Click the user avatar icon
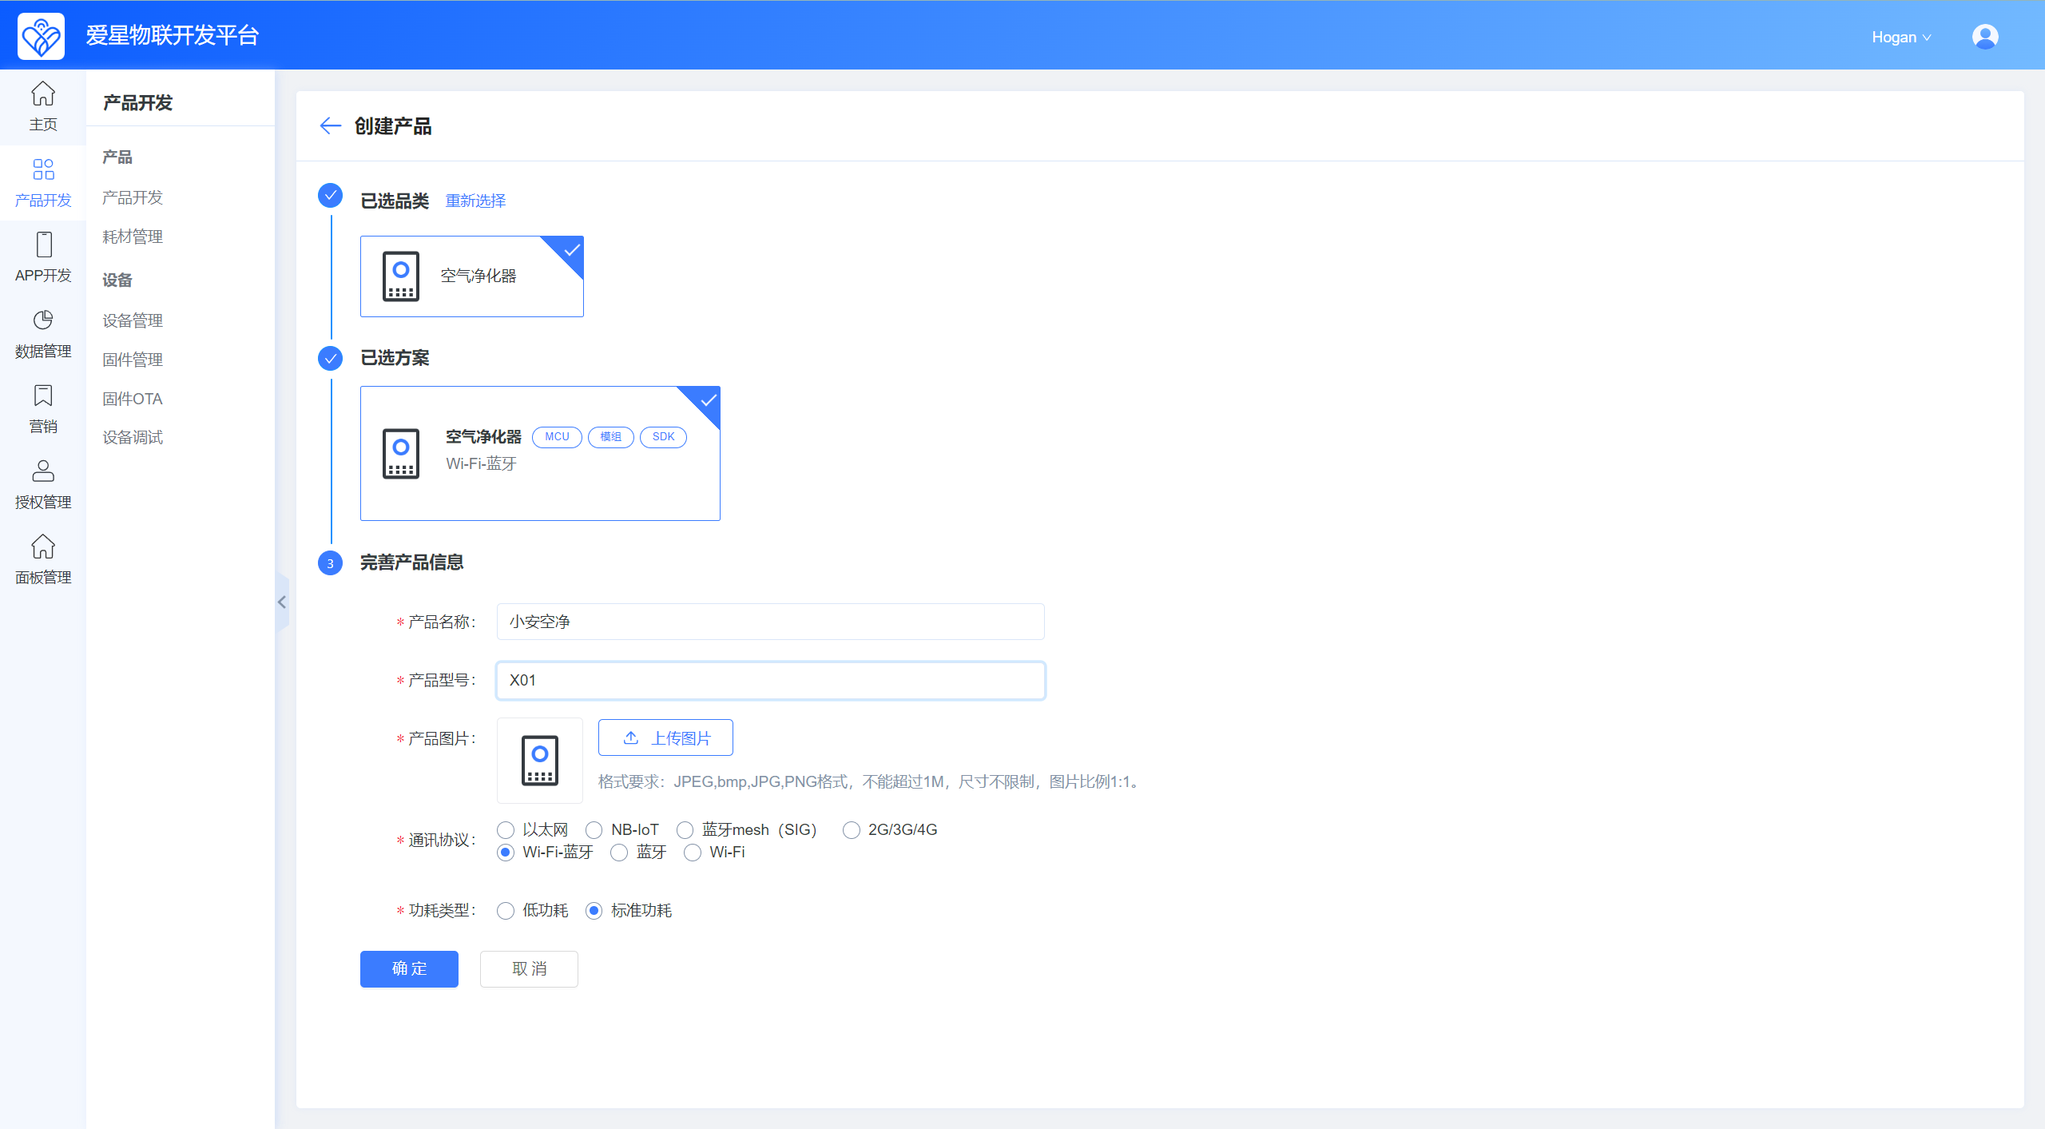The height and width of the screenshot is (1129, 2045). 1984,37
